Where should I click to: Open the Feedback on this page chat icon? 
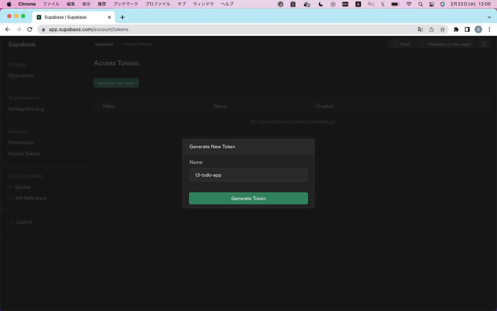tap(422, 44)
